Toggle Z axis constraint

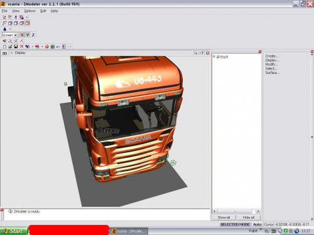pos(33,35)
